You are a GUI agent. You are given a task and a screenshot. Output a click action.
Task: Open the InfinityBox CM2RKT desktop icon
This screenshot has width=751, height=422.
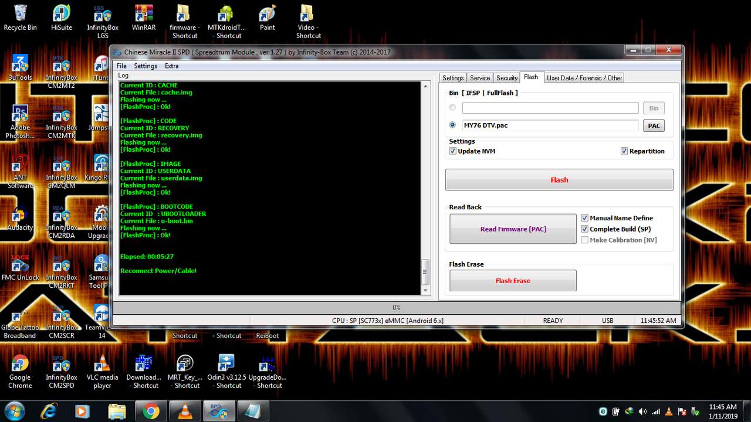tap(61, 272)
